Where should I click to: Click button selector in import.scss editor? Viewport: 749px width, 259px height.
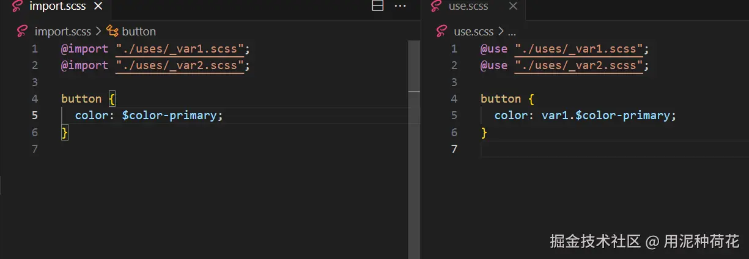81,98
